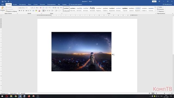Click the Общий доступ share button
174x98 pixels.
point(167,4)
